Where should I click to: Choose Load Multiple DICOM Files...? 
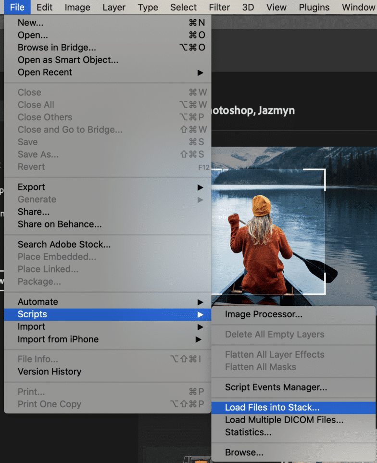point(284,420)
